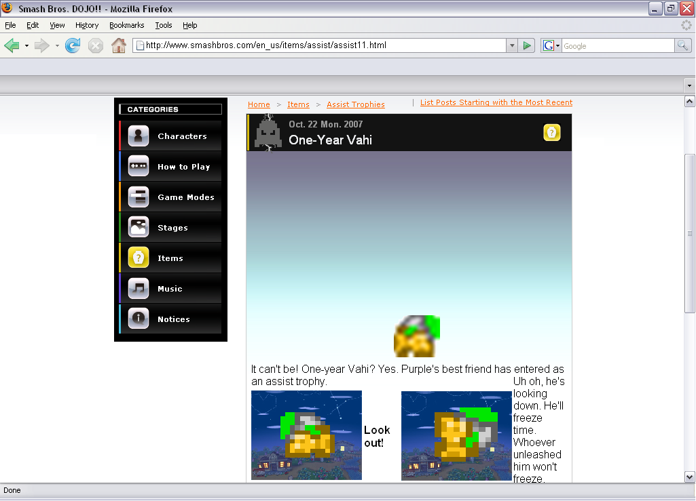Click the throbber activity icon at menu bar end
This screenshot has width=696, height=501.
click(x=686, y=25)
